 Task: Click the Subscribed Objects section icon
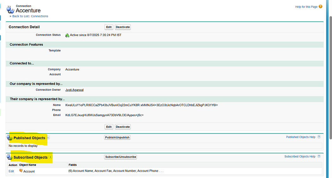pyautogui.click(x=10, y=157)
